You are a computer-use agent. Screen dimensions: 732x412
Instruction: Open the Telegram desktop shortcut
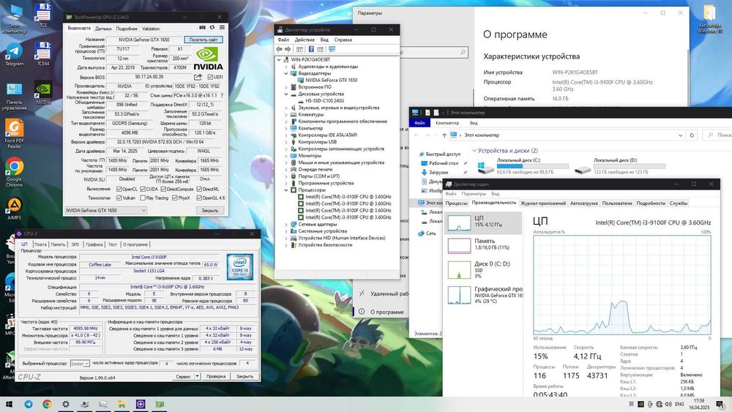pos(14,55)
